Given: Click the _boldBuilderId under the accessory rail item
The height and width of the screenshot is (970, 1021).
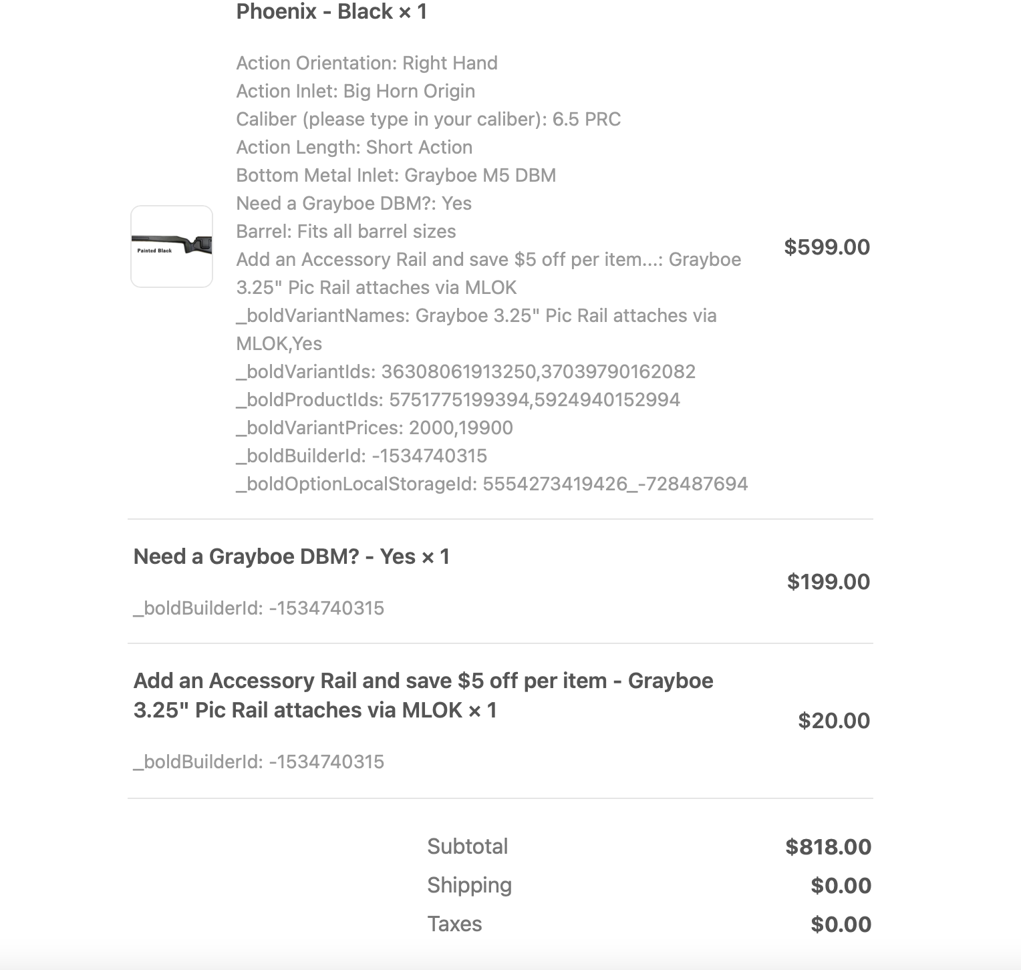Looking at the screenshot, I should (259, 762).
